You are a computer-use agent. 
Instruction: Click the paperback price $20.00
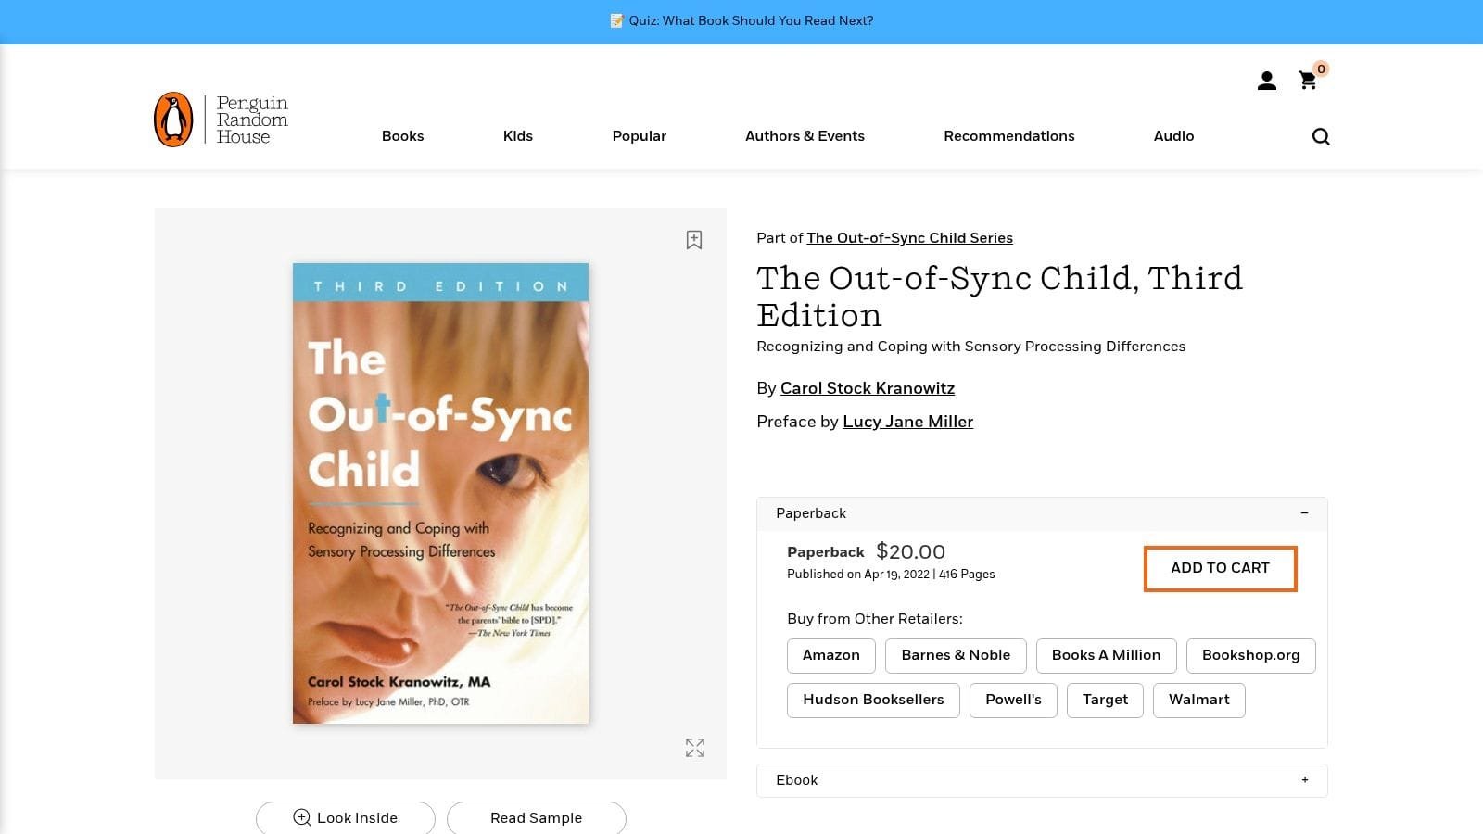910,551
